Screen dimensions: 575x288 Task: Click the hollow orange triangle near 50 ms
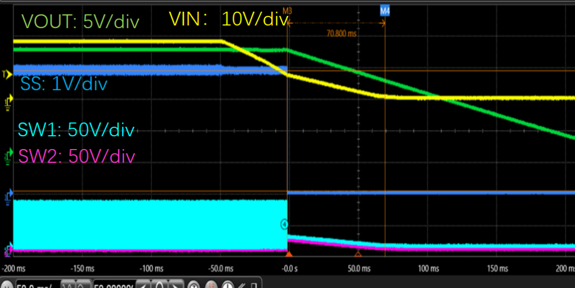coord(358,254)
